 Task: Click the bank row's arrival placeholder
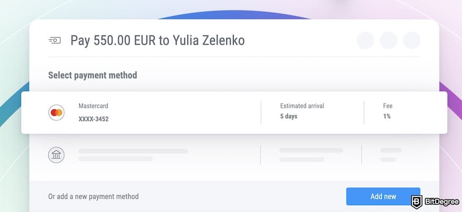click(x=311, y=154)
